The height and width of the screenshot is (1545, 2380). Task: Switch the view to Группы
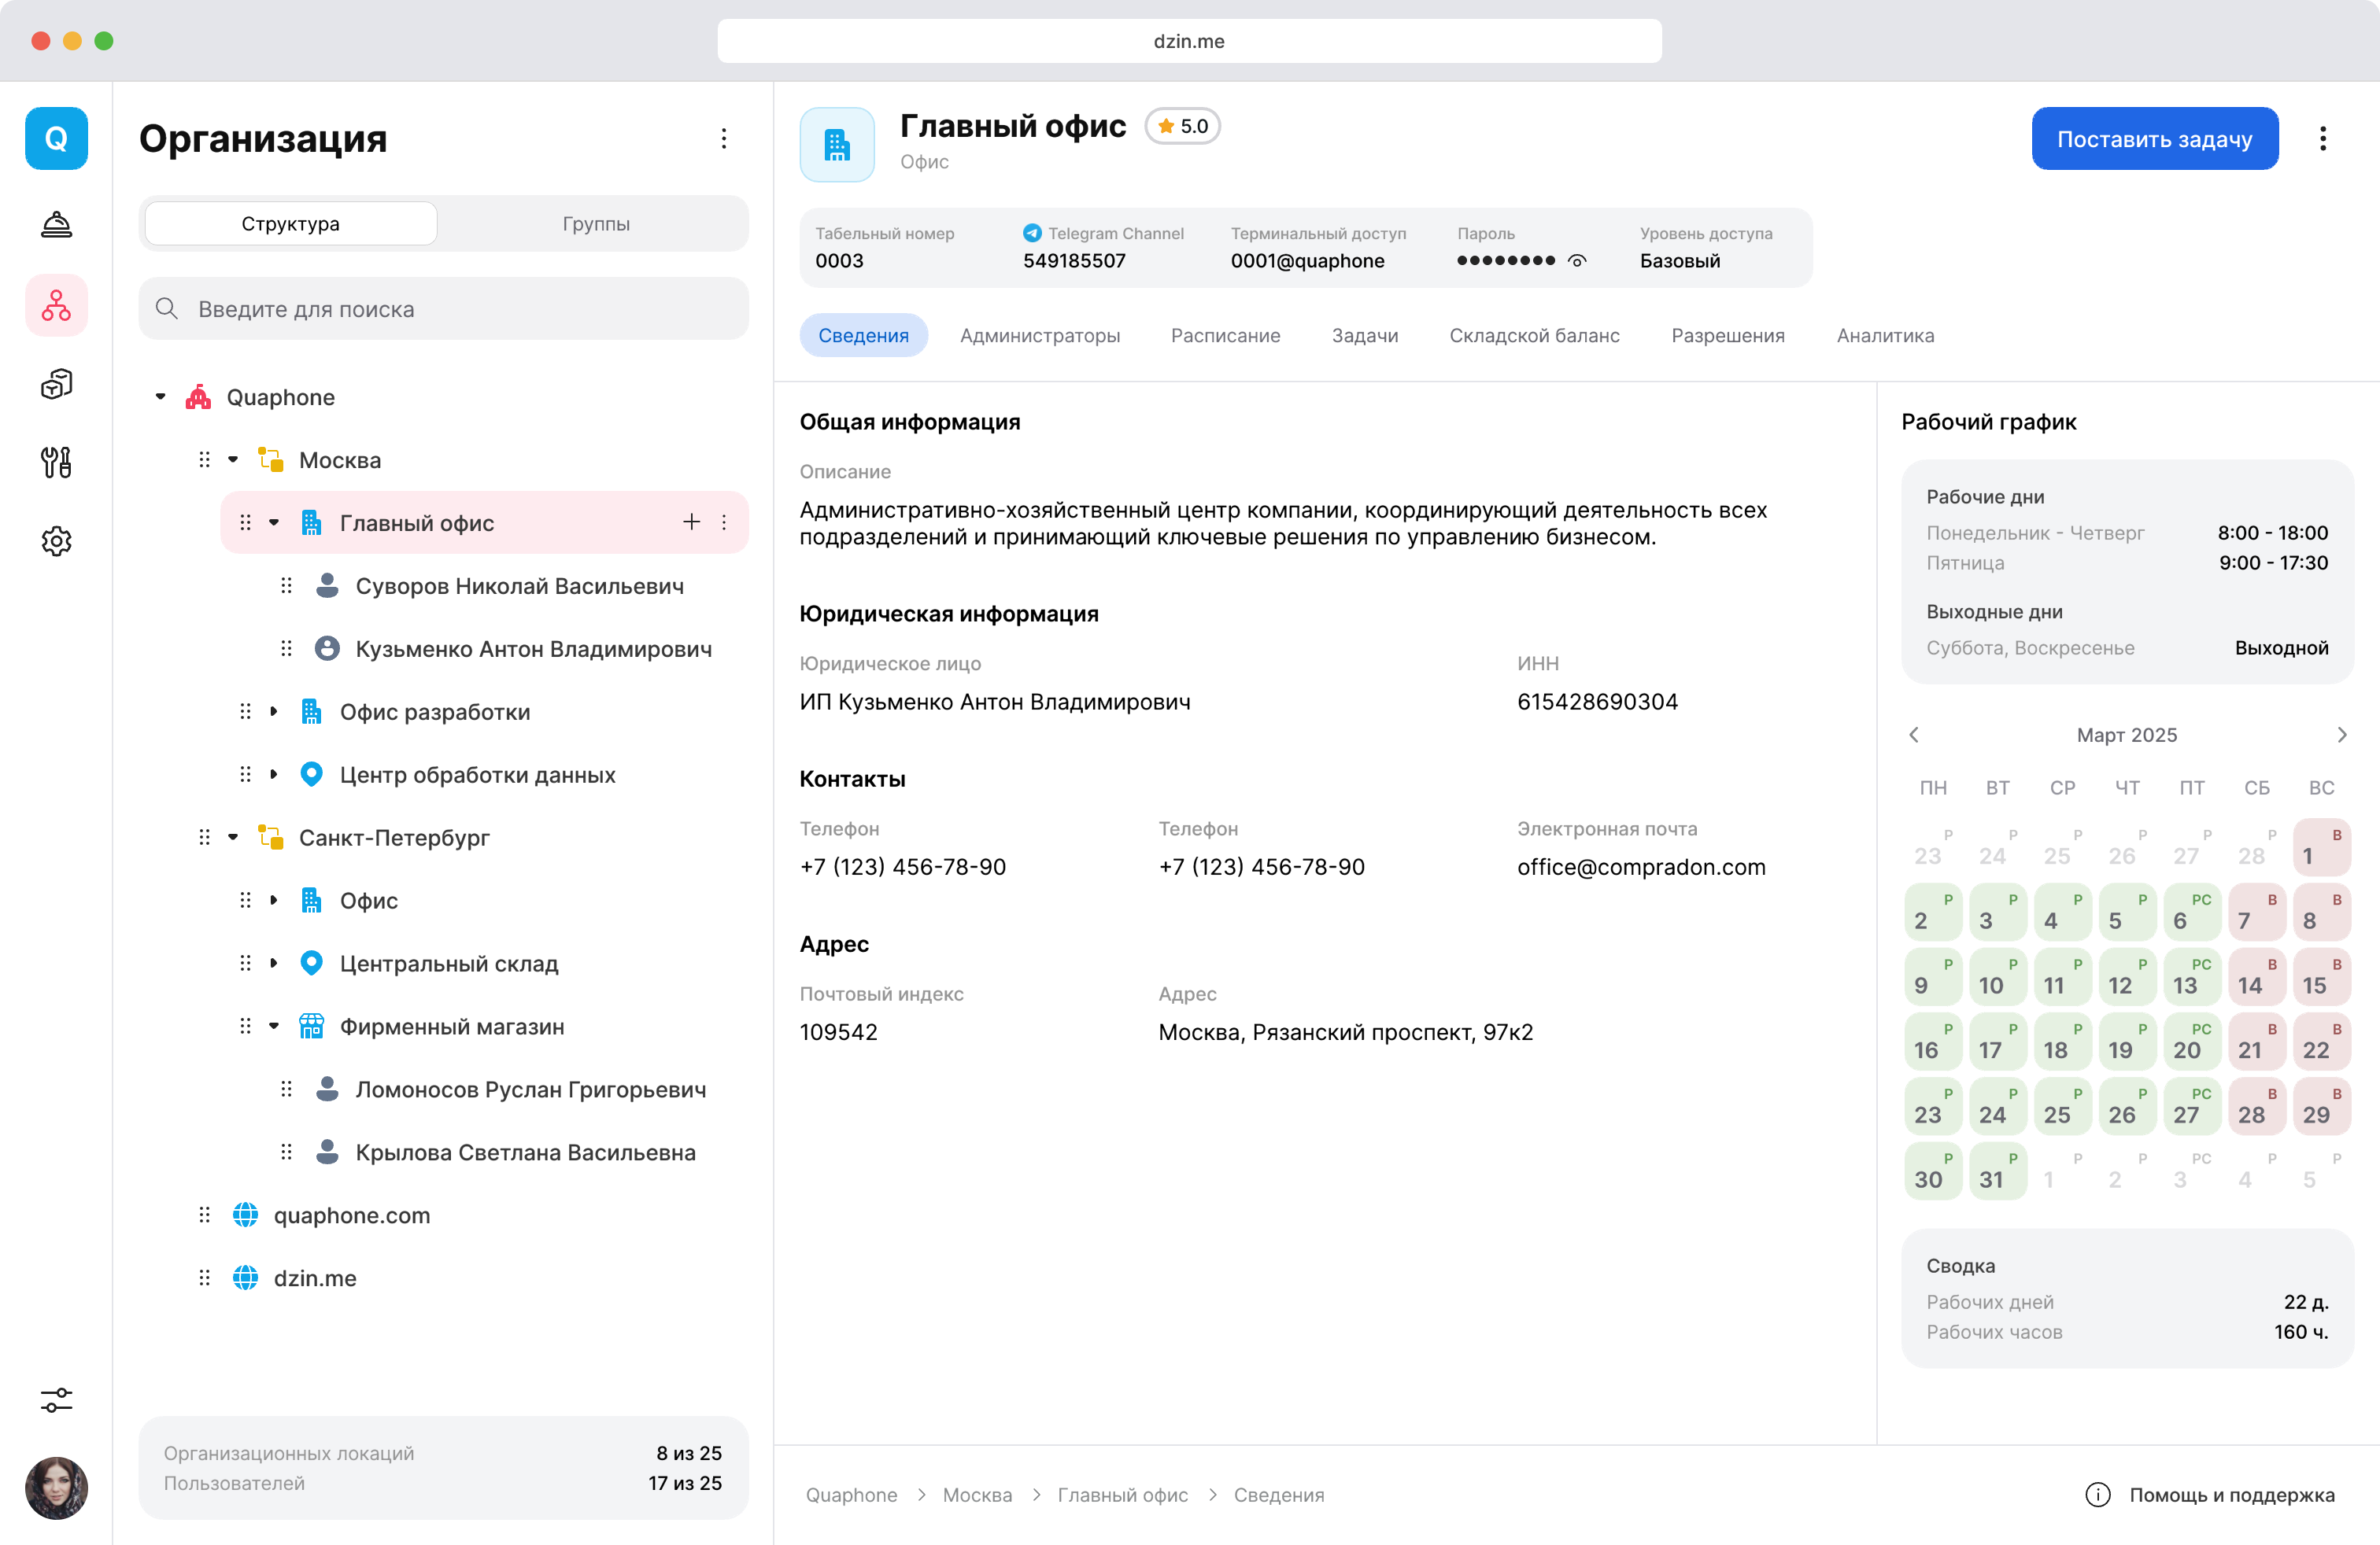coord(595,224)
